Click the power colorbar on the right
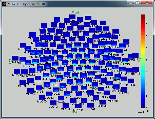 143,61
